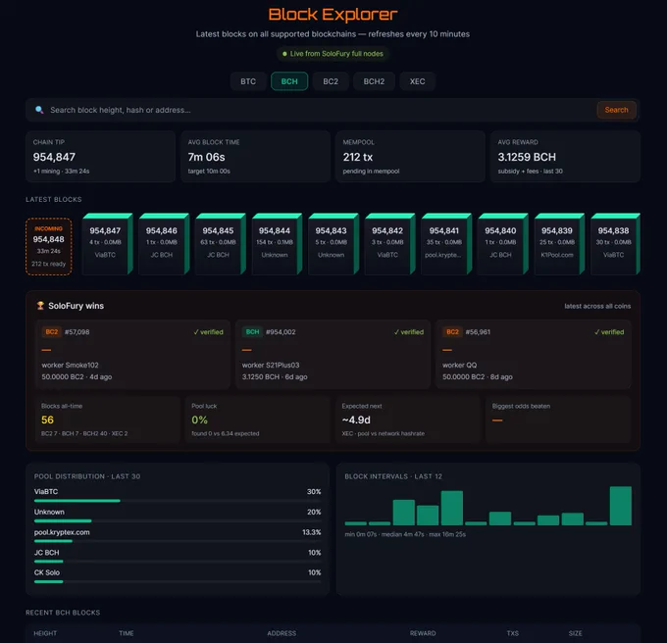Click the 'latest across all coins' label

click(x=597, y=306)
